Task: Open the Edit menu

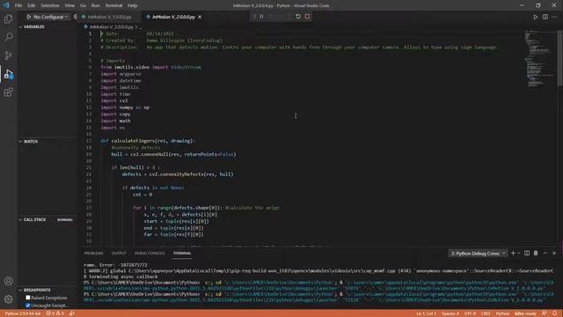Action: (32, 5)
